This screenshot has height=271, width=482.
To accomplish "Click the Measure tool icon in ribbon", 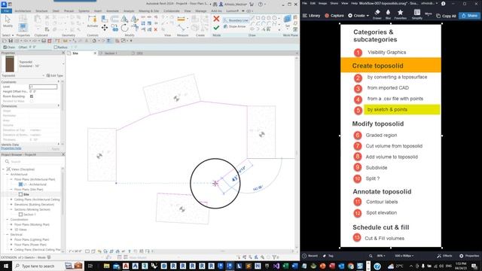I will pyautogui.click(x=182, y=20).
